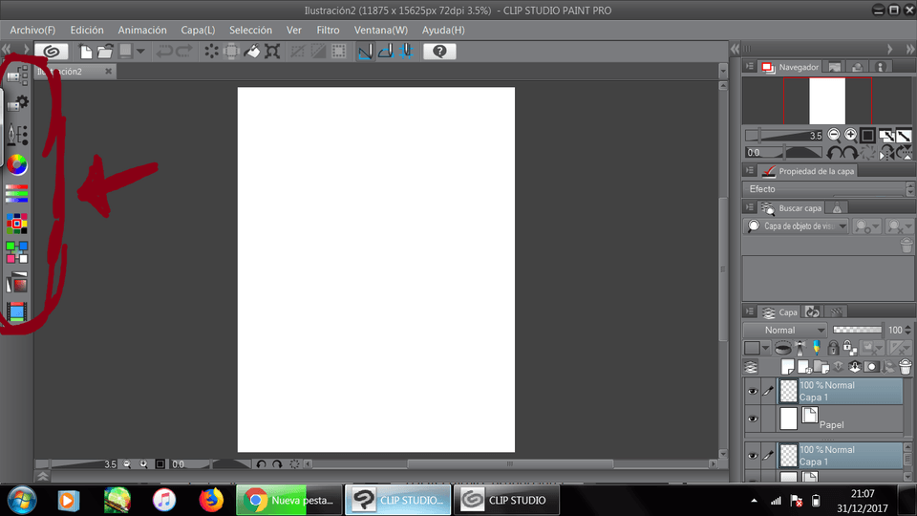Click the Windows Start orb

point(22,500)
